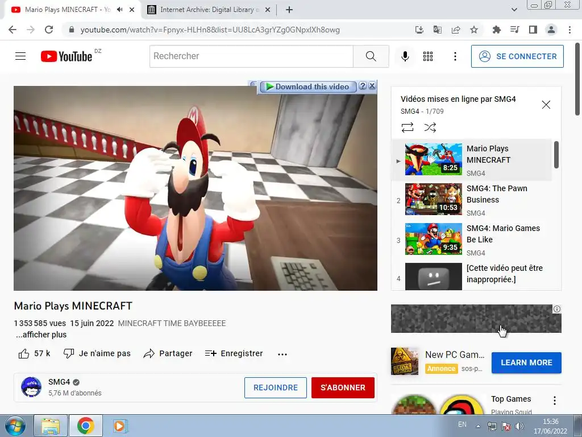Viewport: 582px width, 437px height.
Task: Click the address bar URL
Action: click(x=210, y=30)
